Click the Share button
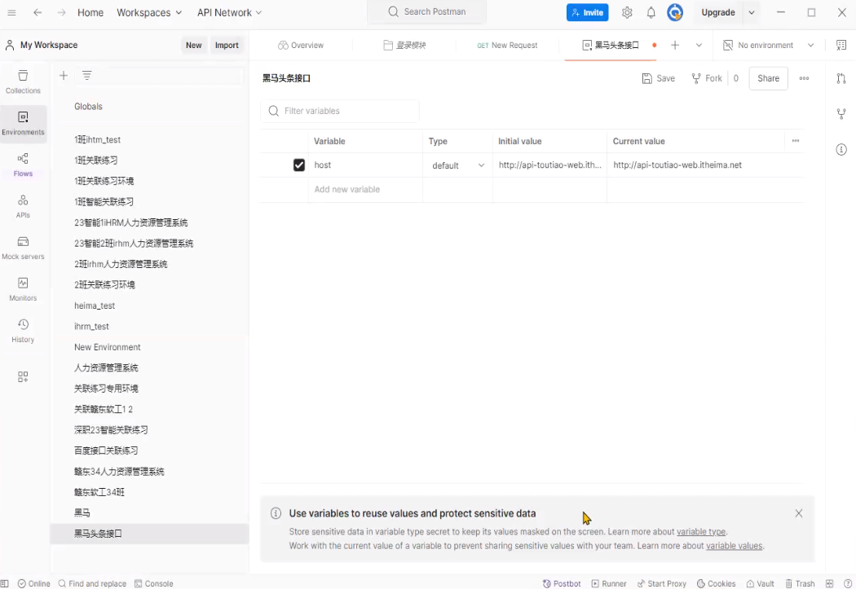This screenshot has height=589, width=856. coord(768,78)
